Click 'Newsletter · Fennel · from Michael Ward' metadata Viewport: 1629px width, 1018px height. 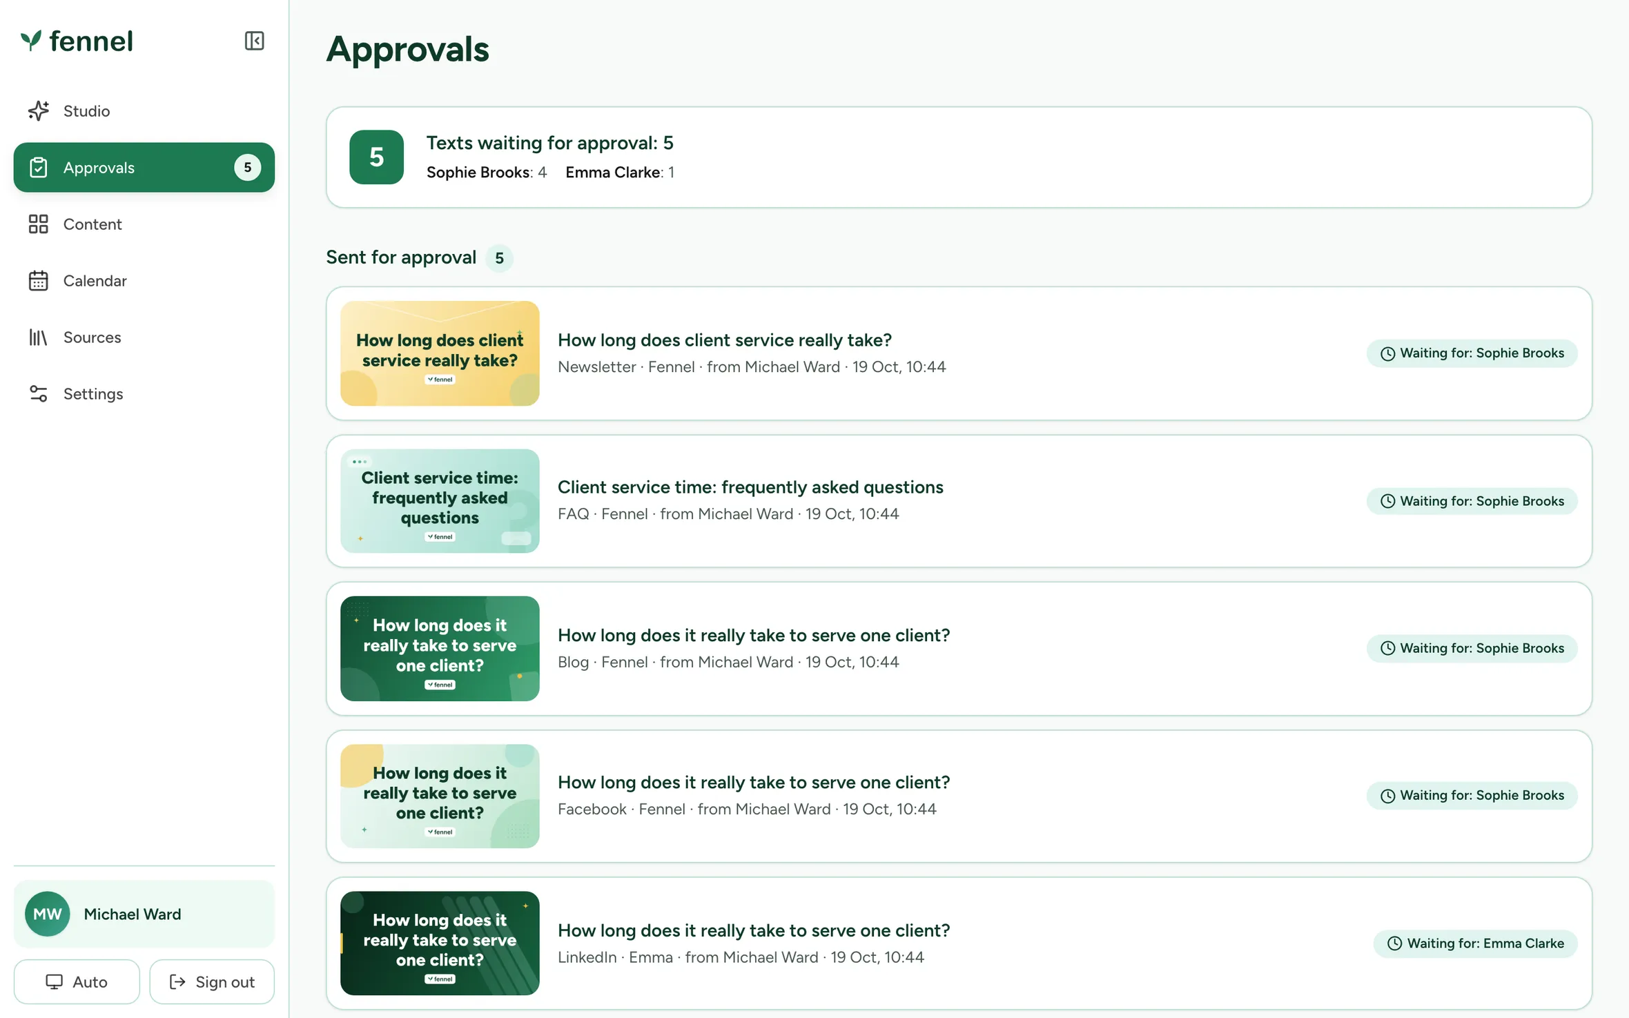[x=699, y=367]
